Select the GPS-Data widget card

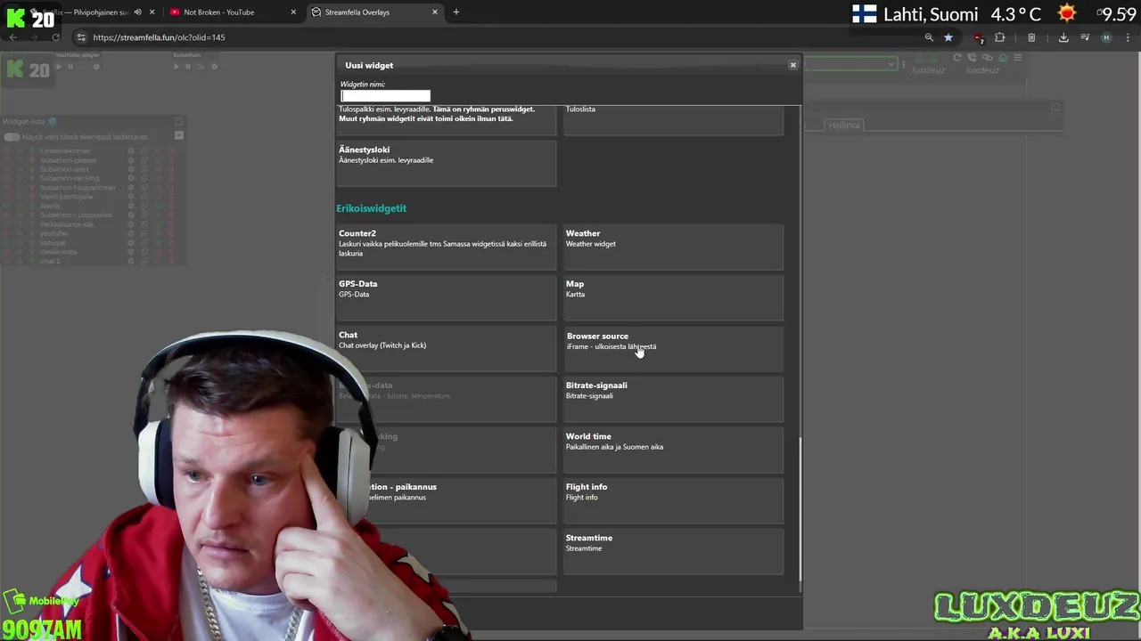446,297
